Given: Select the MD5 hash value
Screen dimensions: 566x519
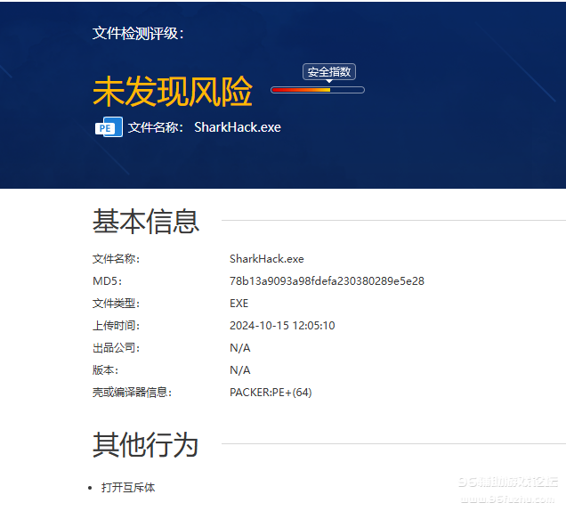Looking at the screenshot, I should coord(327,281).
